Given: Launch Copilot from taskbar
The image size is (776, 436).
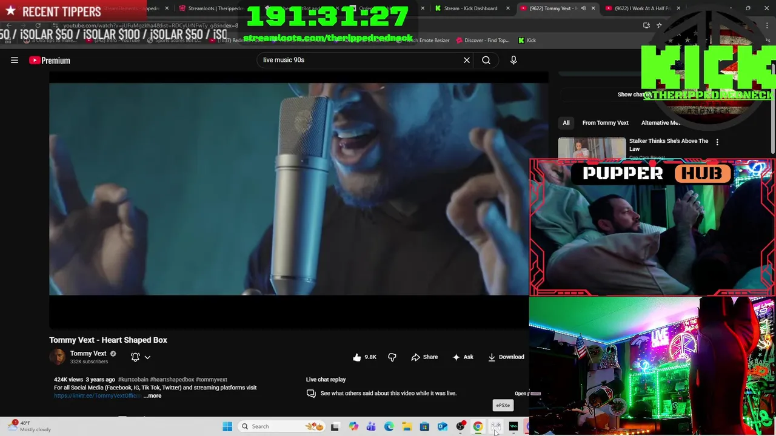Looking at the screenshot, I should click(x=353, y=426).
